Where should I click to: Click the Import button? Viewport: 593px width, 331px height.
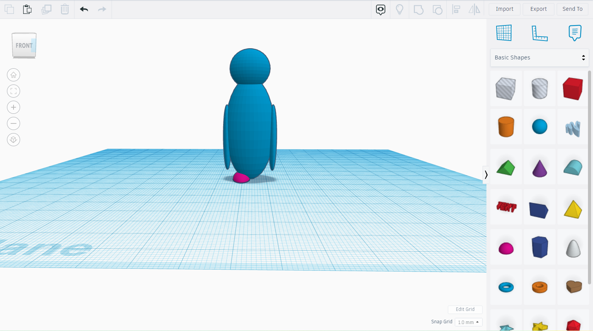(x=504, y=9)
